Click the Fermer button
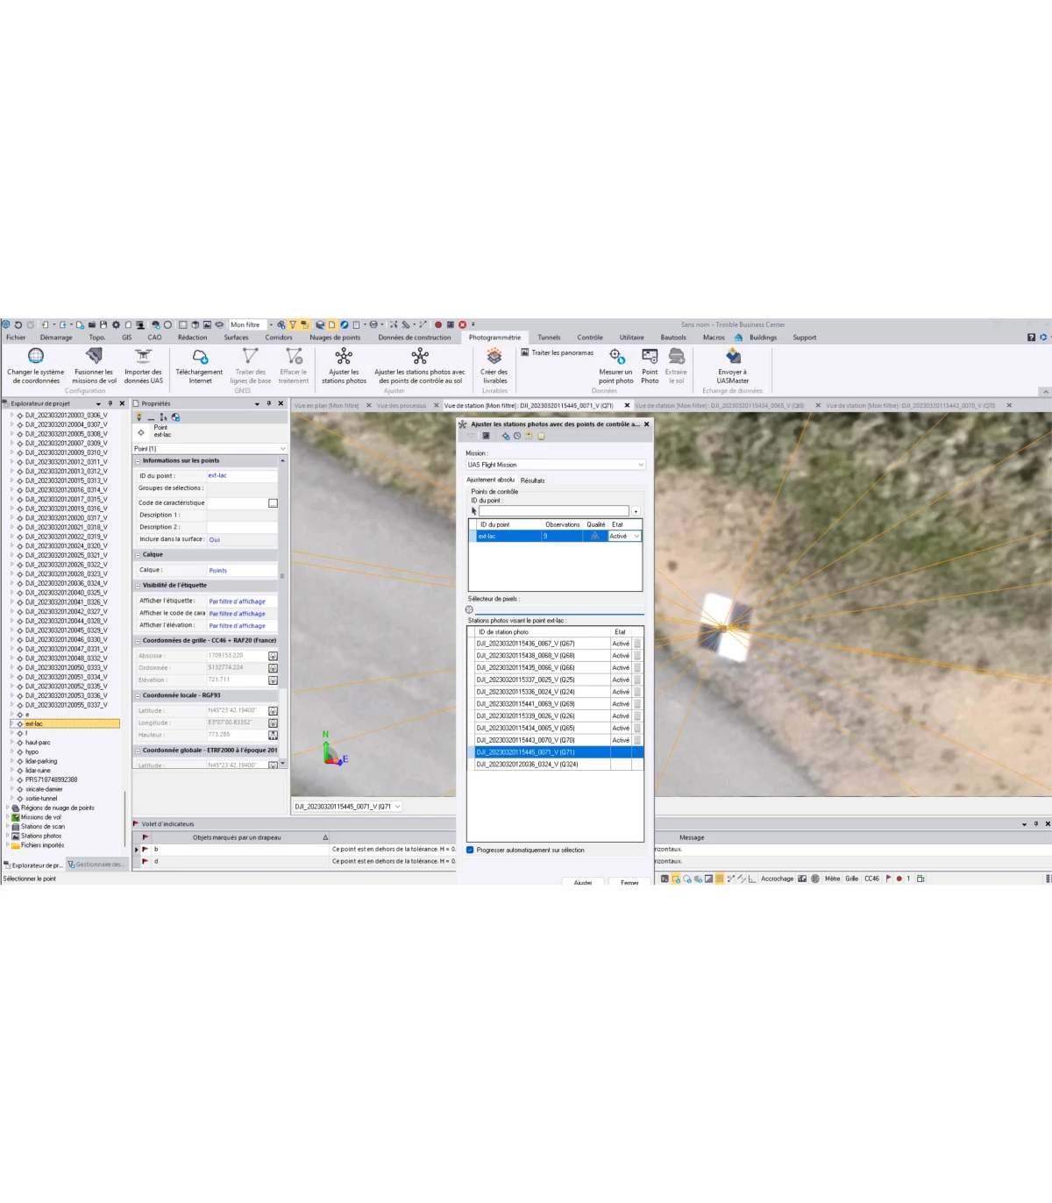Image resolution: width=1052 pixels, height=1203 pixels. click(x=629, y=881)
